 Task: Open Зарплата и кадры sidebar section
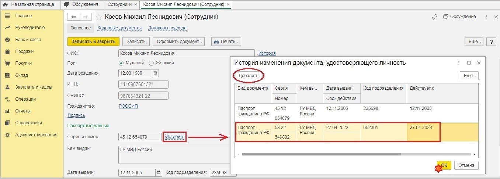tap(33, 87)
